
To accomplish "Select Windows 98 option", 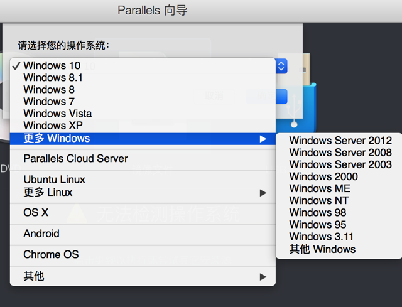I will (317, 213).
